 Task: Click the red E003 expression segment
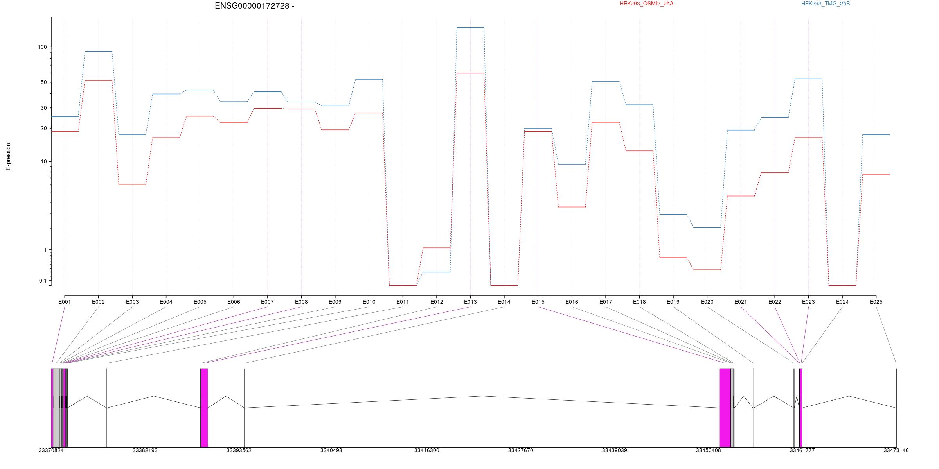(x=132, y=184)
